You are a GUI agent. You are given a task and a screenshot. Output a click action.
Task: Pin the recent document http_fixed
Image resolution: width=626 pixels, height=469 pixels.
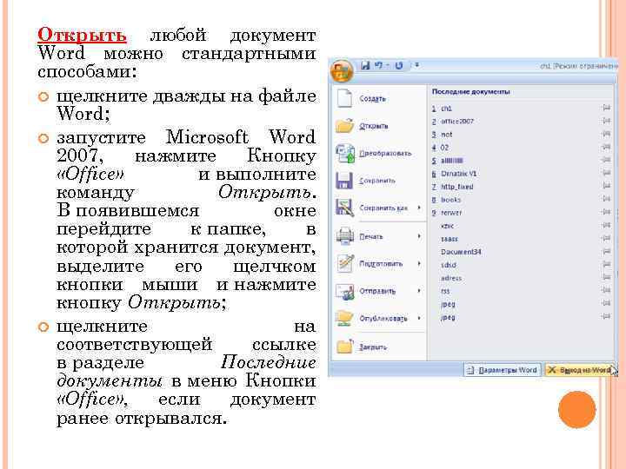pos(606,186)
